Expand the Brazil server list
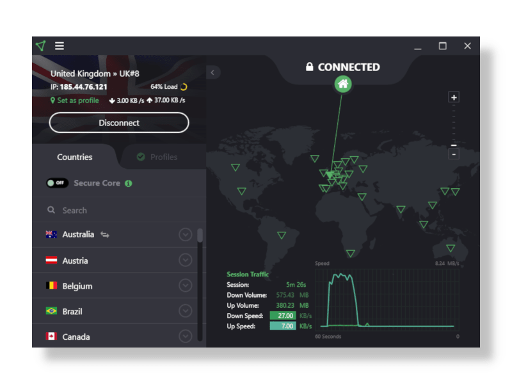The height and width of the screenshot is (384, 512). pos(185,311)
